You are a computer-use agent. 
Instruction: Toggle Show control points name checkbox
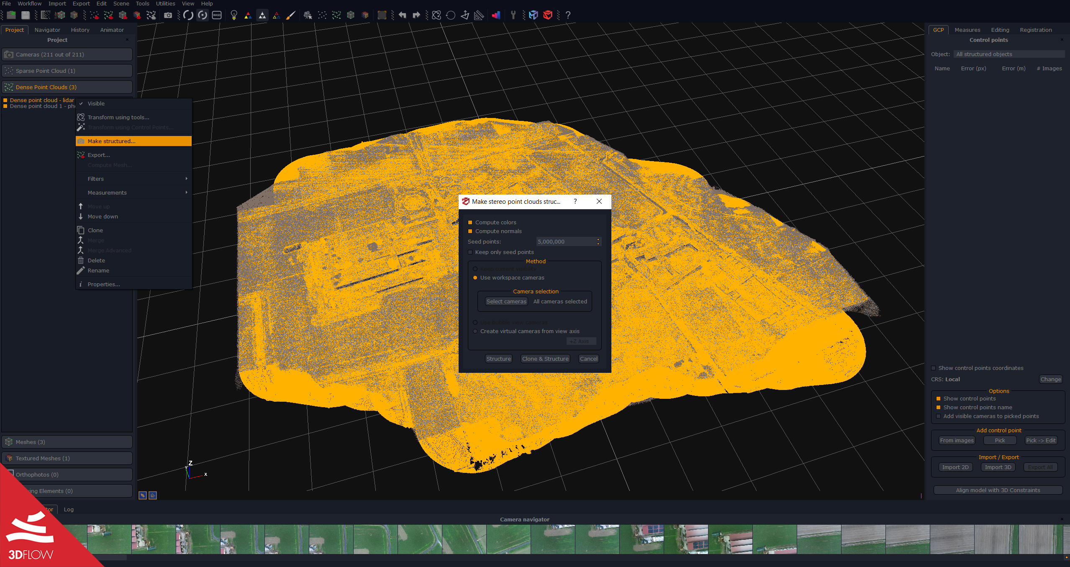click(x=938, y=407)
